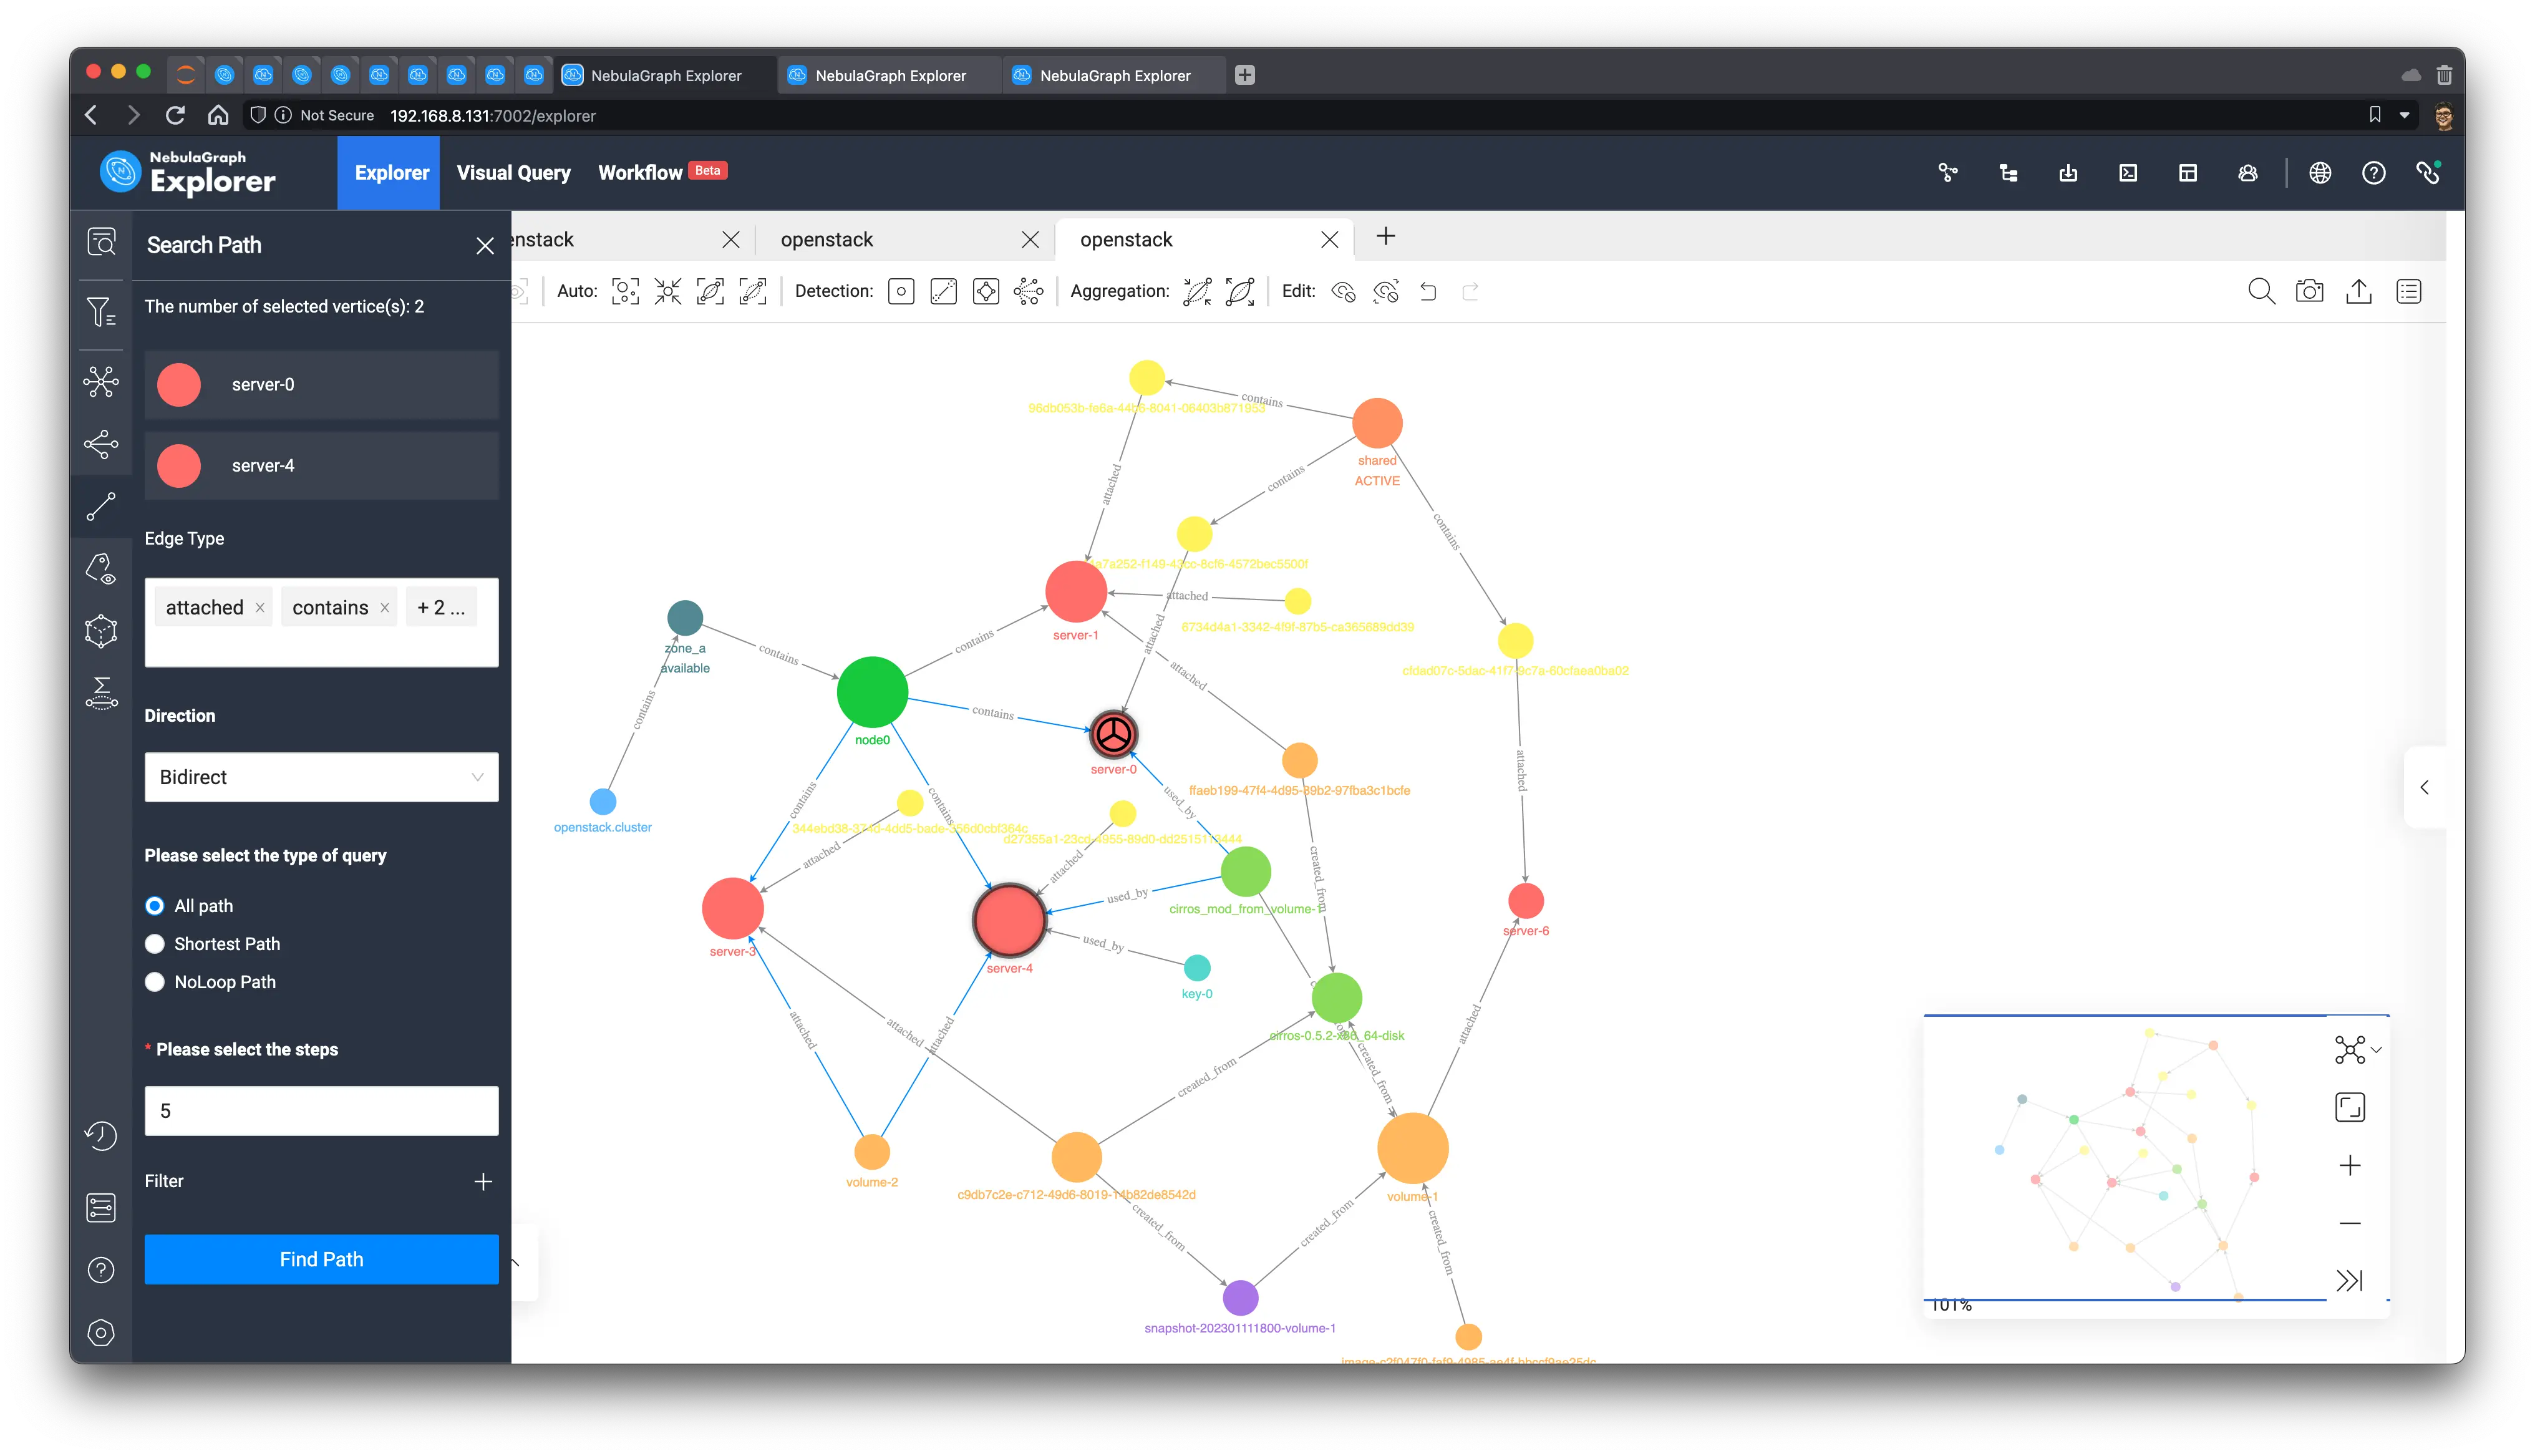
Task: Remove the contains edge type tag
Action: [385, 607]
